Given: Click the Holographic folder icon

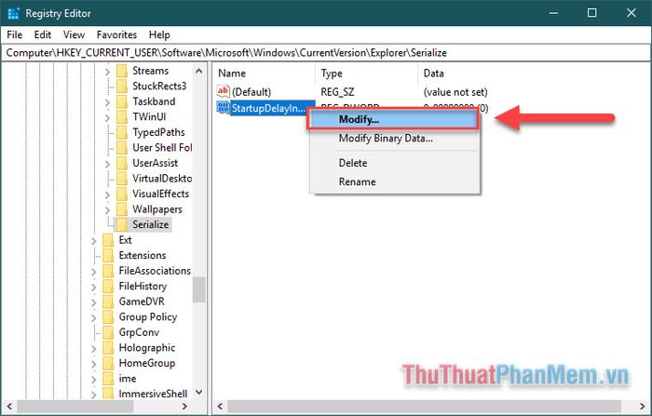Looking at the screenshot, I should tap(108, 348).
